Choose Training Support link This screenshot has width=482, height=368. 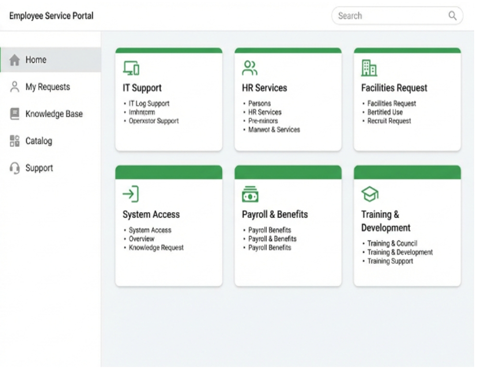pos(390,261)
